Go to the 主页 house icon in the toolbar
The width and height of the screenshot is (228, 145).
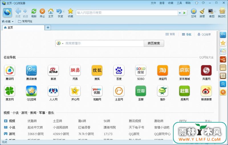click(x=51, y=11)
